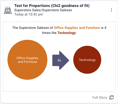Click the 4x text on the arrow
Viewport: 118px width, 104px height.
tap(59, 60)
